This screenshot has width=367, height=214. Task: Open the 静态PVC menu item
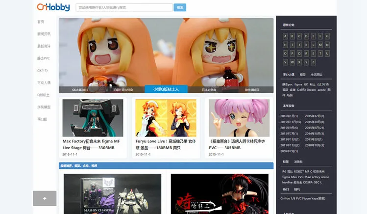pos(43,58)
